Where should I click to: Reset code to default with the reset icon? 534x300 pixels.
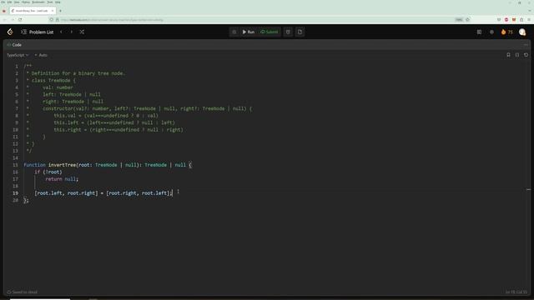pyautogui.click(x=526, y=55)
